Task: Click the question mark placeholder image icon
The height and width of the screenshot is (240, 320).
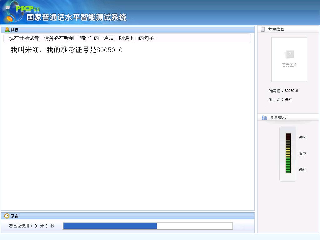Action: pos(289,55)
